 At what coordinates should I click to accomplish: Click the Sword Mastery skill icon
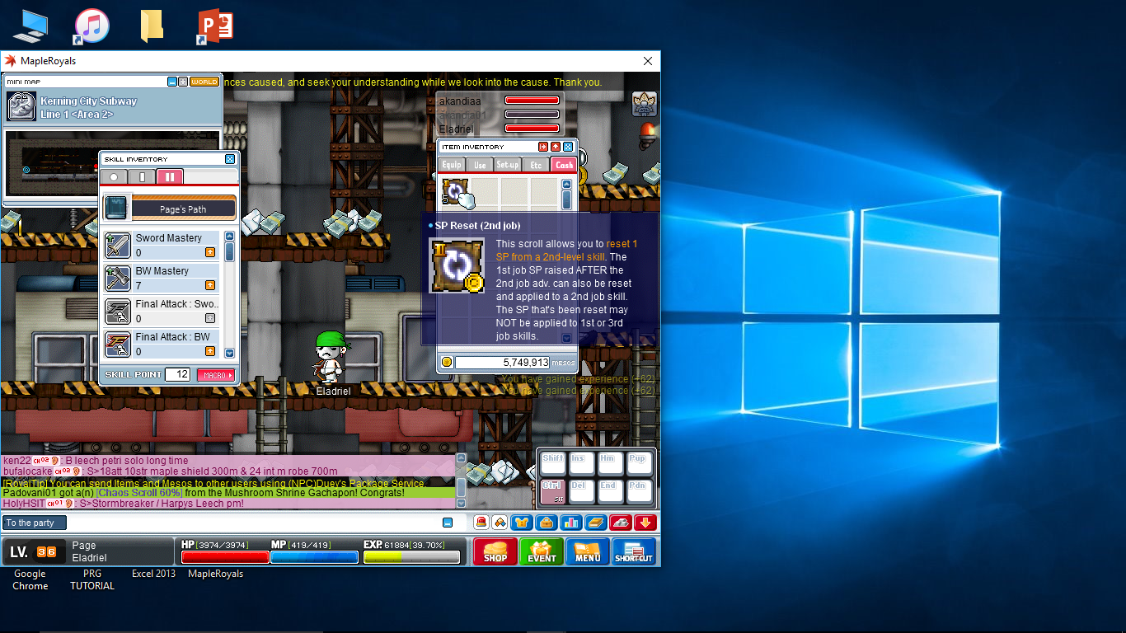click(118, 246)
